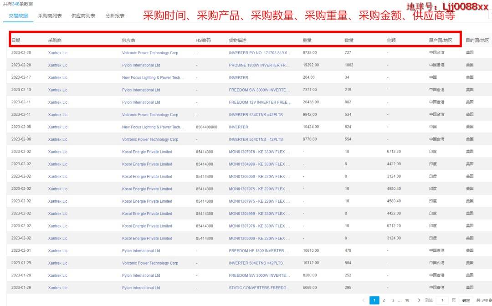Select weight value 10610.00
This screenshot has height=306, width=492.
[311, 250]
